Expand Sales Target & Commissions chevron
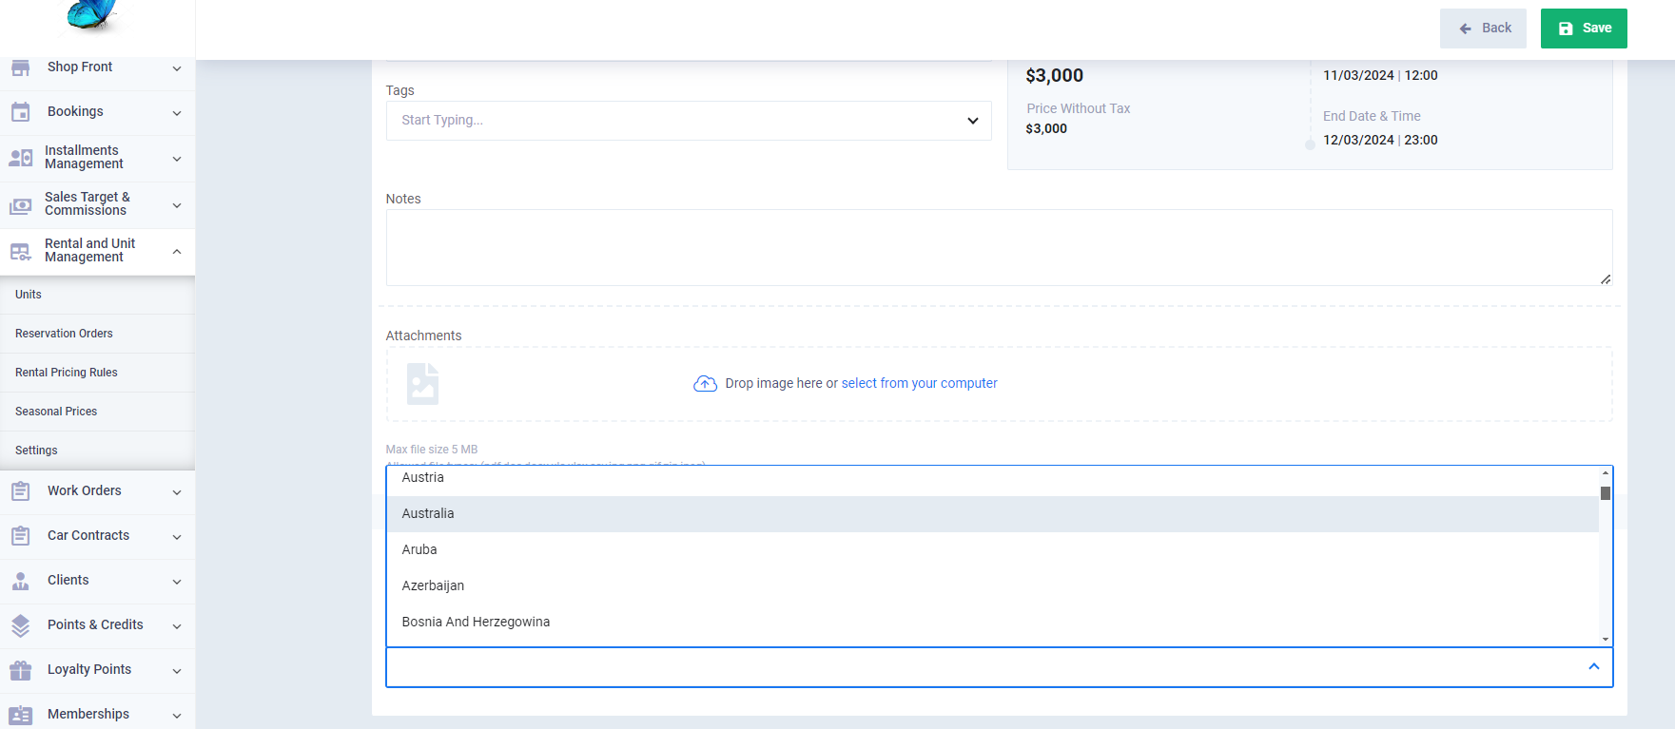This screenshot has height=729, width=1675. click(177, 205)
